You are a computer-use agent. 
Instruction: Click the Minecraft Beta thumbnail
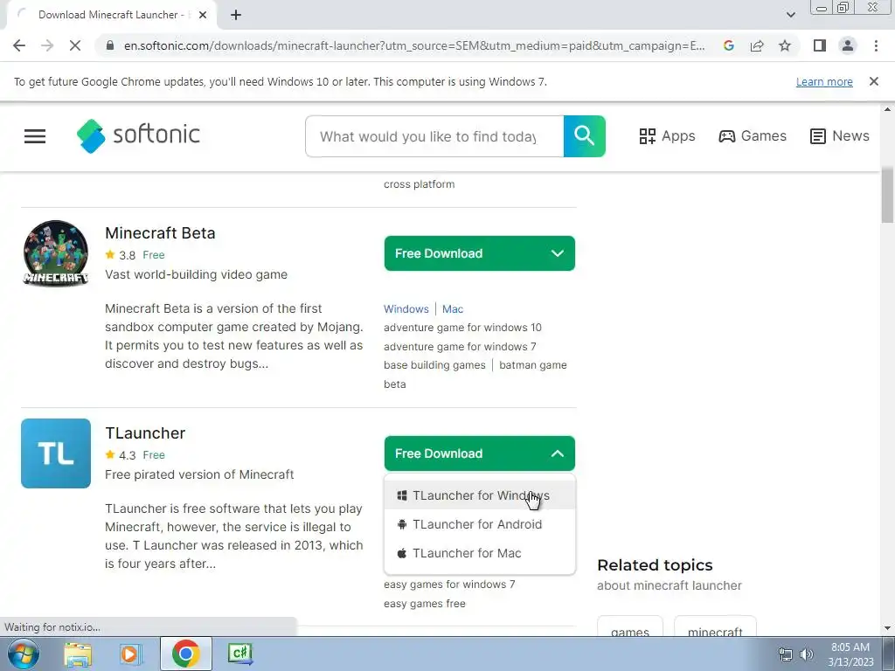pyautogui.click(x=56, y=253)
